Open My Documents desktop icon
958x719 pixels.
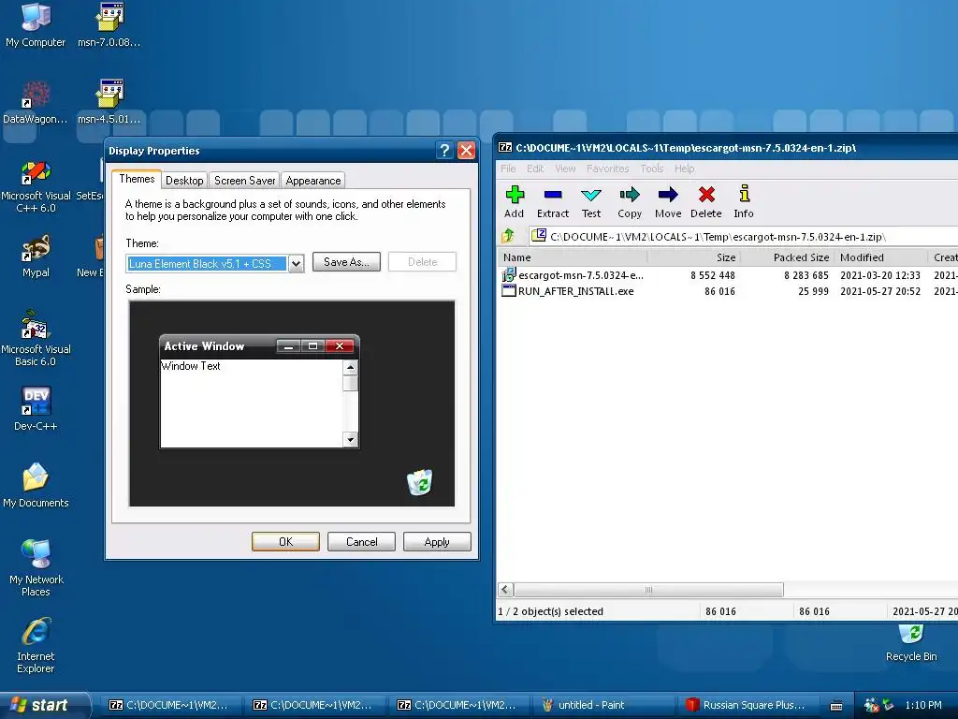(36, 486)
